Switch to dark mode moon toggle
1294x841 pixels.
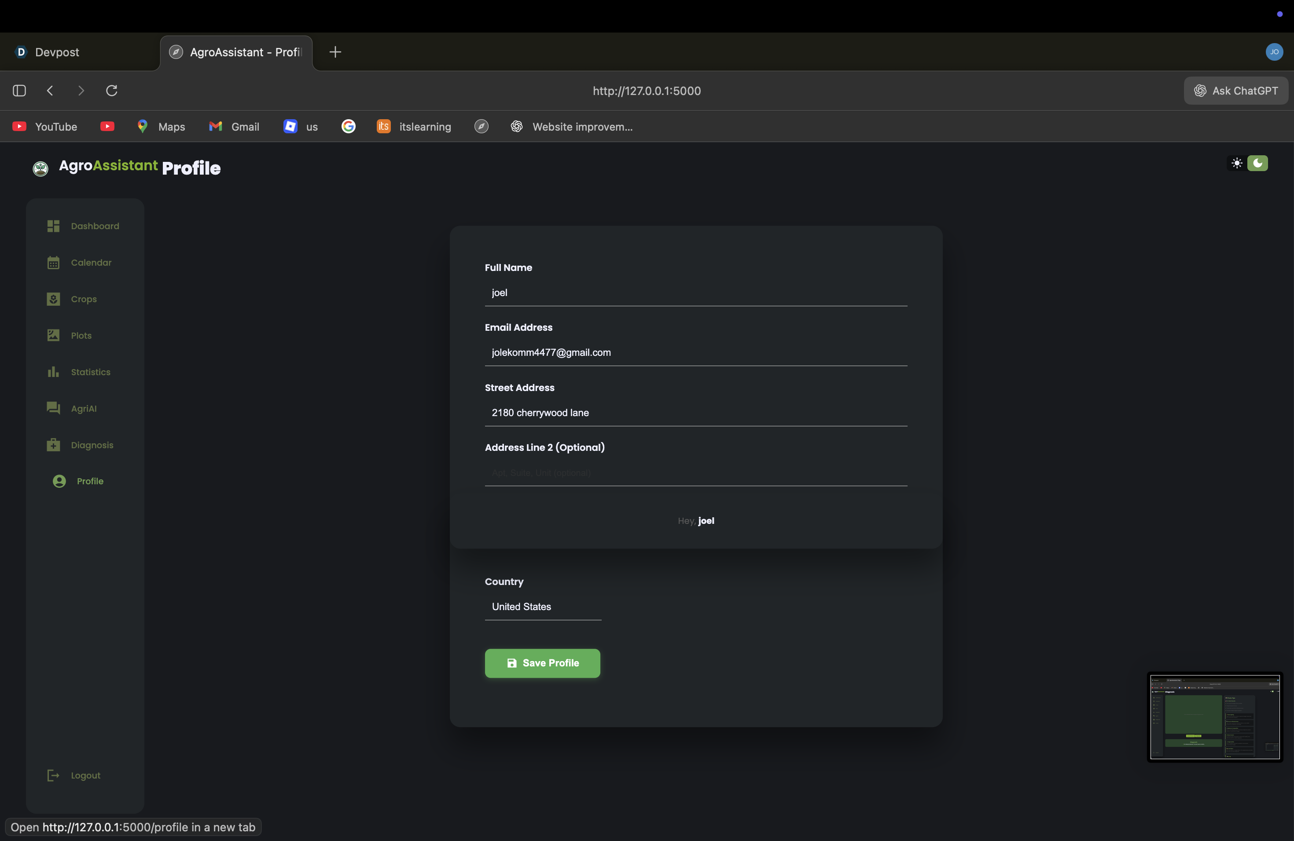pyautogui.click(x=1257, y=164)
